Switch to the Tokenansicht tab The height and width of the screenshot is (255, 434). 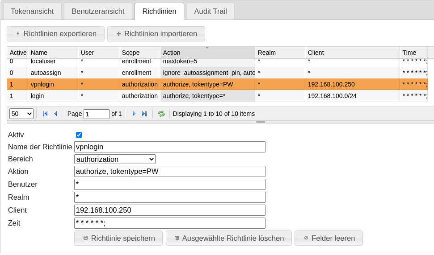pyautogui.click(x=32, y=12)
